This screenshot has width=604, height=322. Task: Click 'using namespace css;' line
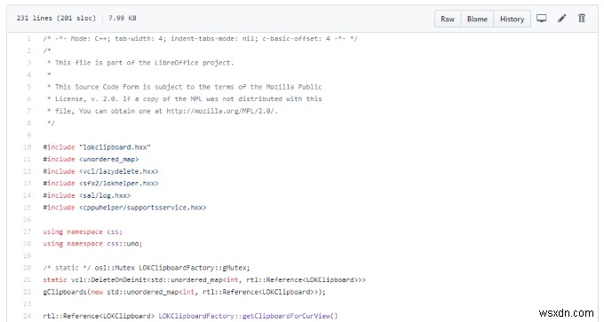point(83,232)
